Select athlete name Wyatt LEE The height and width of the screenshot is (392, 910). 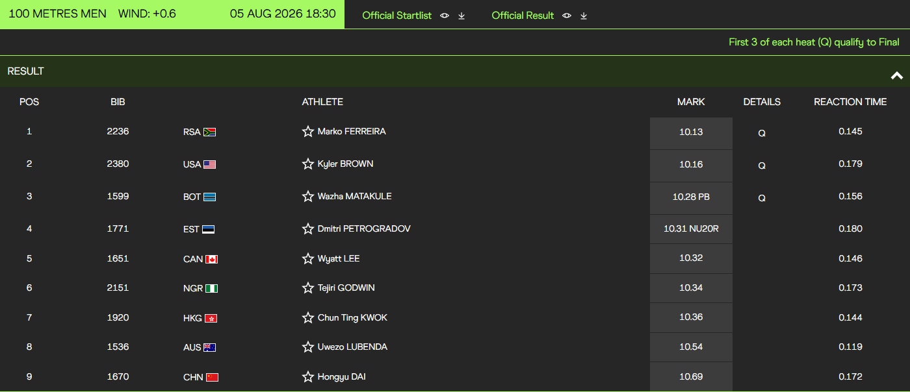click(339, 259)
